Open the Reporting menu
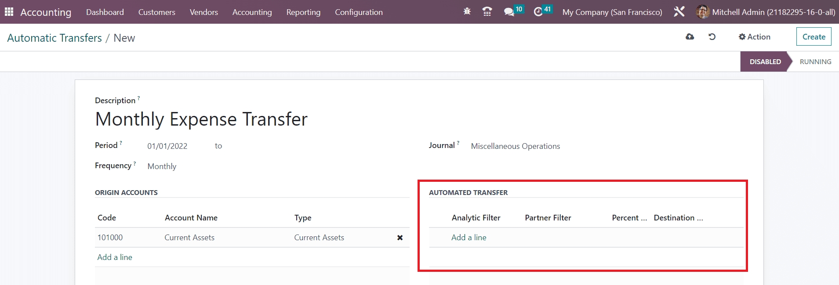Image resolution: width=839 pixels, height=285 pixels. [303, 12]
